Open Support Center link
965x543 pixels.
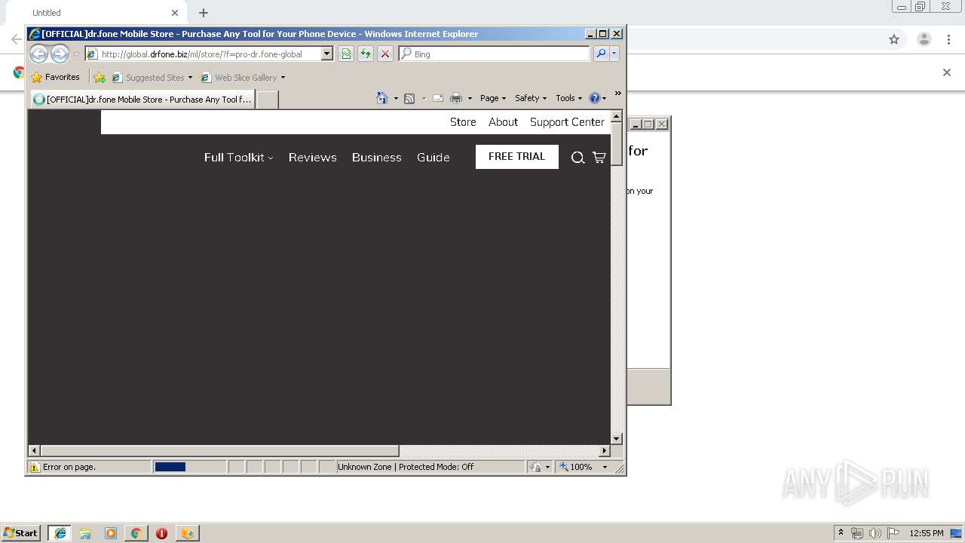567,122
